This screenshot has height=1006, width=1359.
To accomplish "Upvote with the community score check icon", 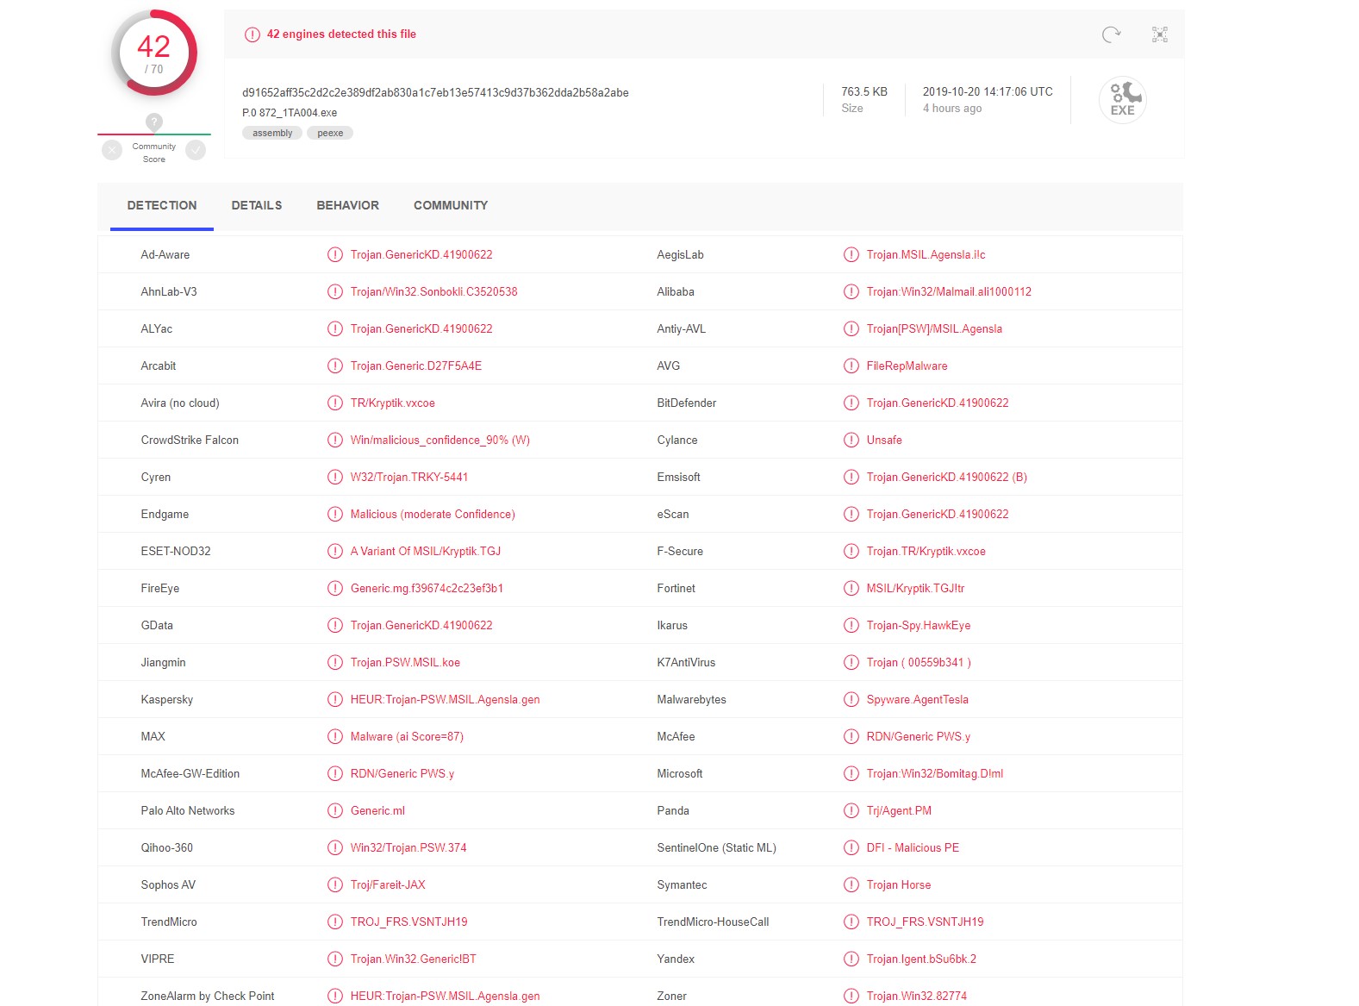I will point(196,151).
